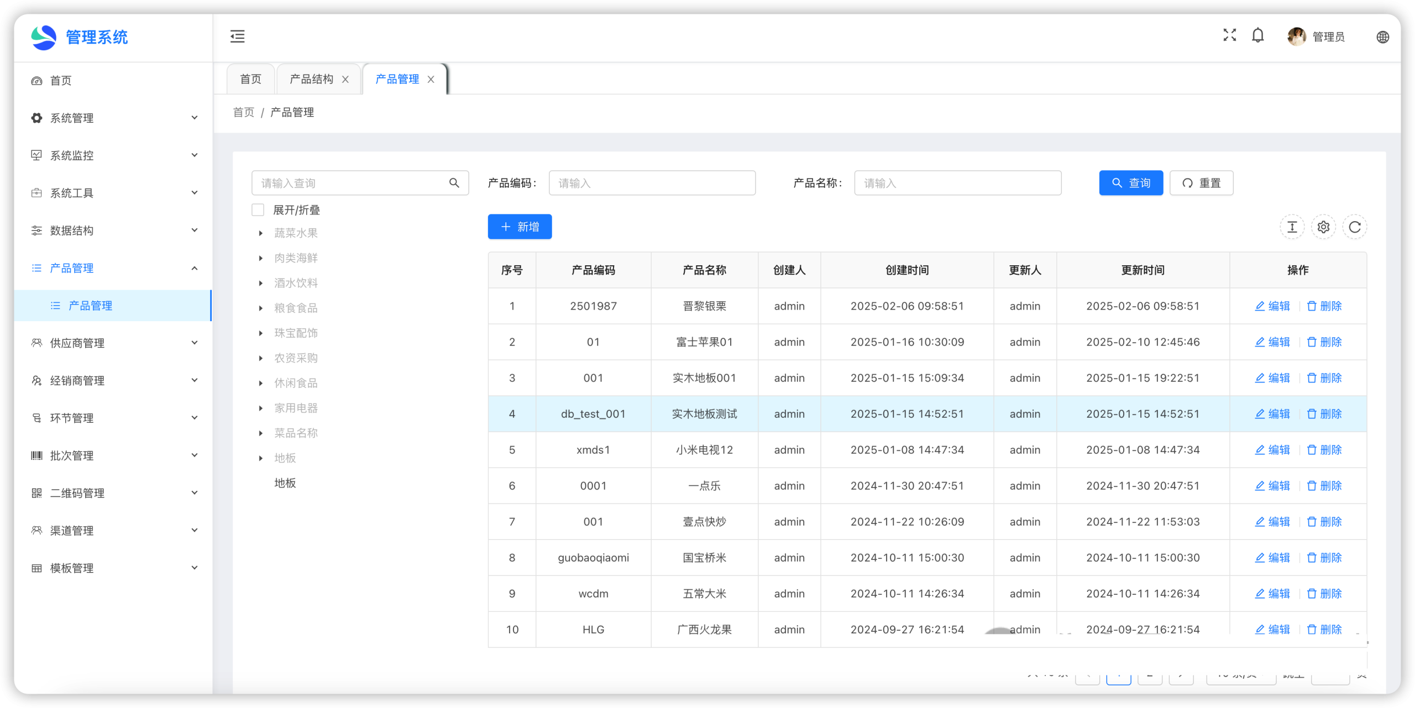Expand the 家用电器 tree node
The width and height of the screenshot is (1415, 708).
click(x=260, y=408)
